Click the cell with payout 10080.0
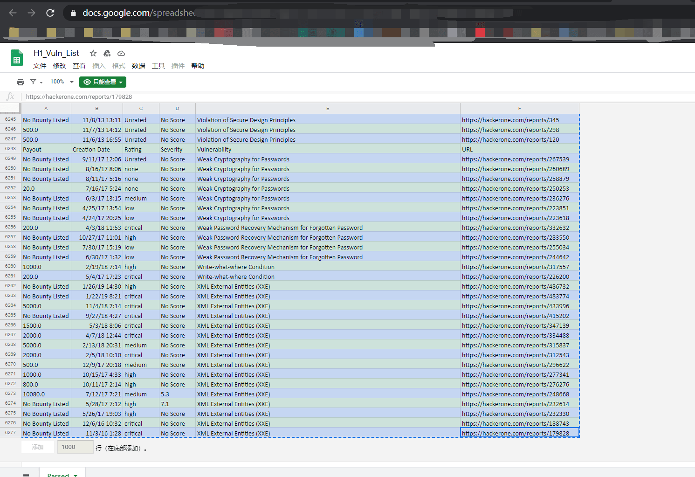Image resolution: width=695 pixels, height=477 pixels. point(46,394)
